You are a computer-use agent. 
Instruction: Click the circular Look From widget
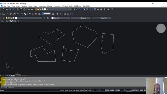coord(161,28)
